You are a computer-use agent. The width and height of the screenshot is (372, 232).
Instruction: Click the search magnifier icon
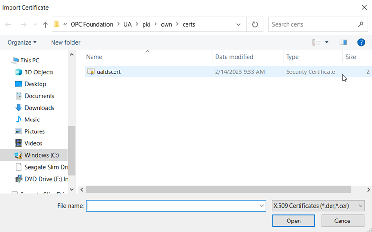(x=361, y=24)
